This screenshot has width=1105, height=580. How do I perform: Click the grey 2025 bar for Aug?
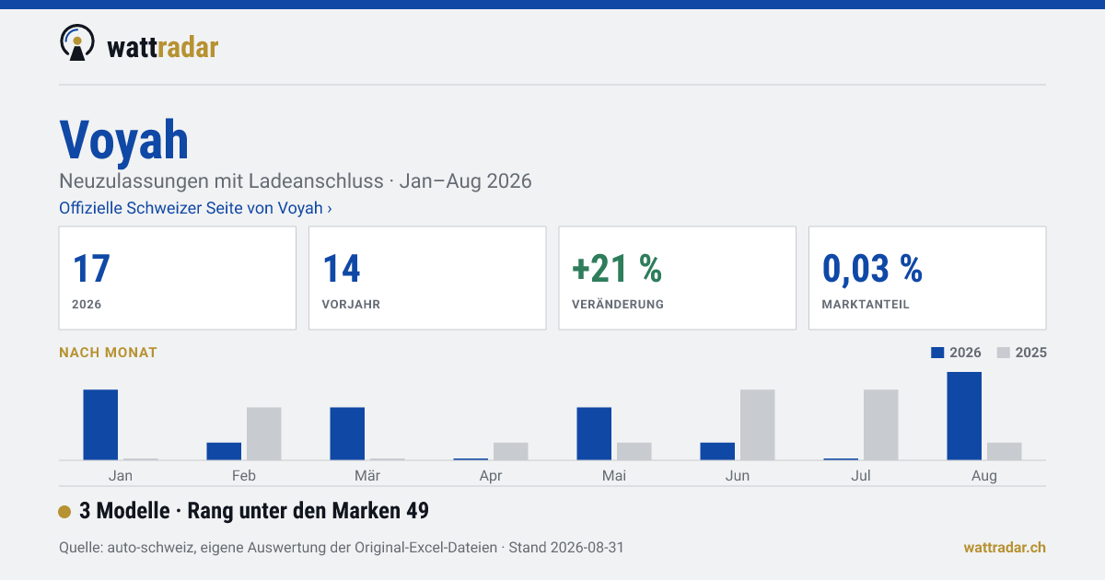click(1004, 451)
